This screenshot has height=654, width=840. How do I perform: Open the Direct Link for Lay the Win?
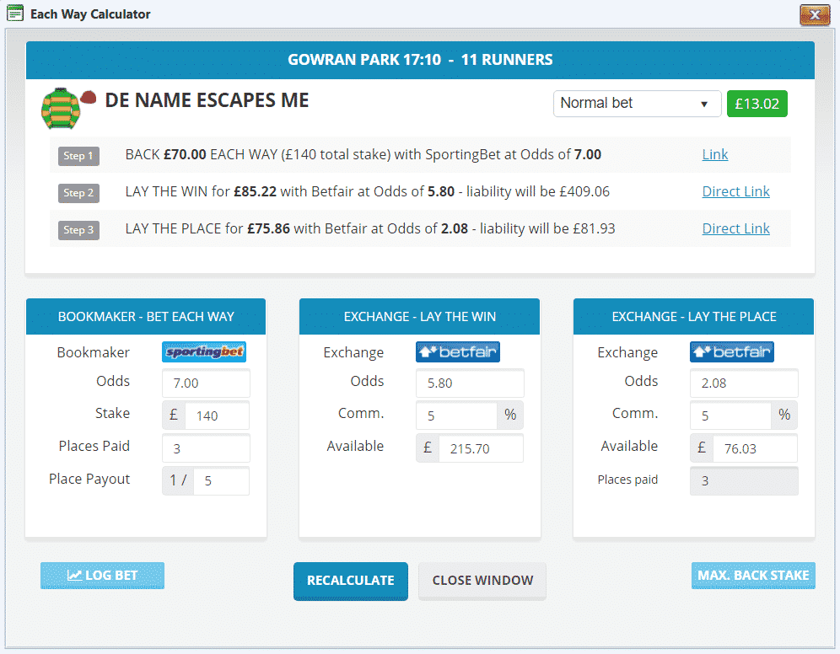tap(735, 191)
